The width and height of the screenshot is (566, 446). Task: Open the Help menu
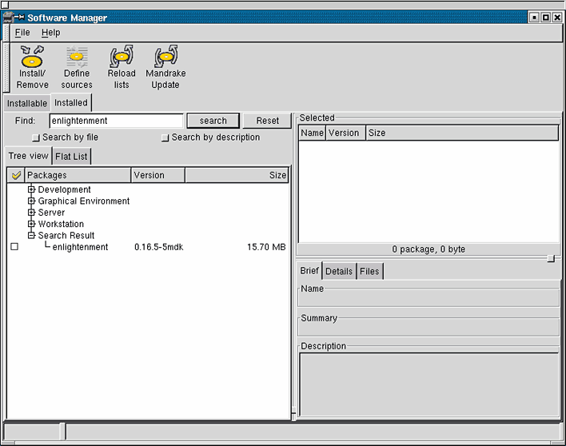coord(51,33)
